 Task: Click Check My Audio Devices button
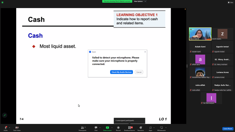(x=122, y=72)
